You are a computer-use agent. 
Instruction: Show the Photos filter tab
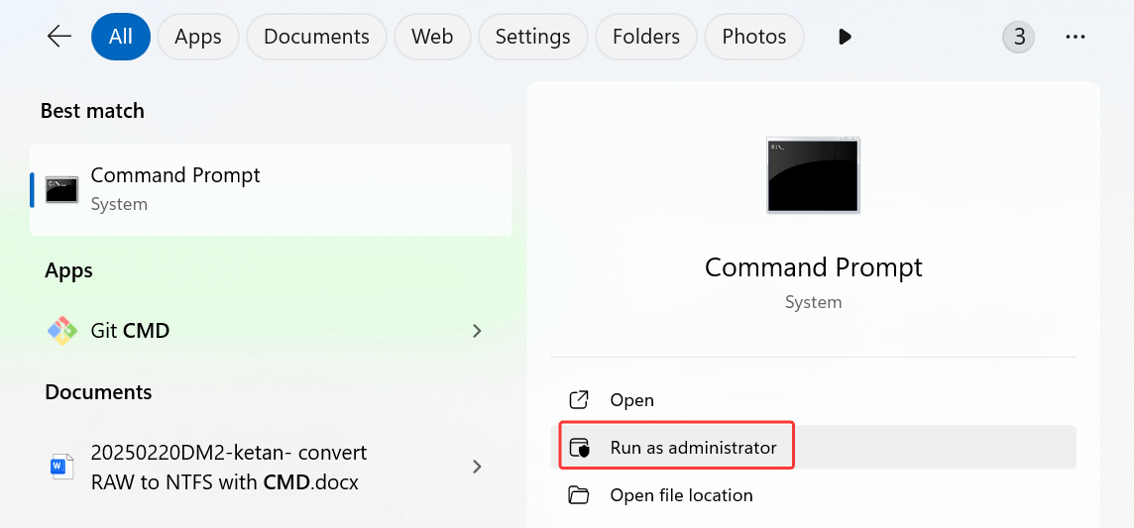(x=753, y=37)
